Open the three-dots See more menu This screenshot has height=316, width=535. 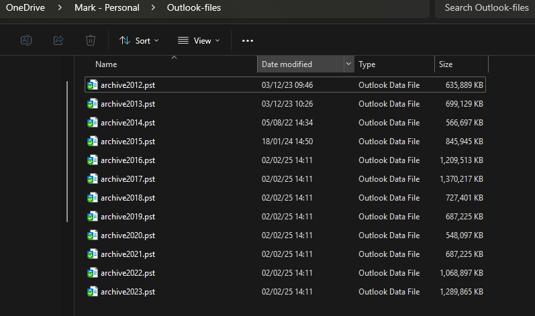[248, 40]
